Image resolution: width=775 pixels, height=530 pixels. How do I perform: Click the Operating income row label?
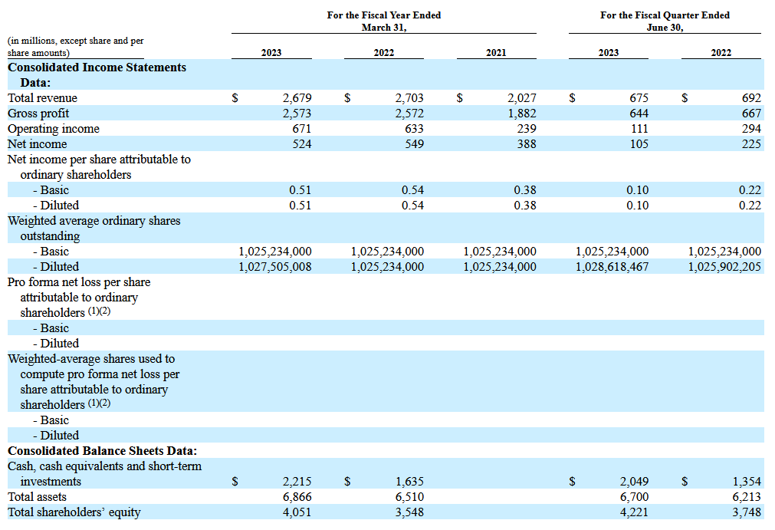tap(54, 129)
